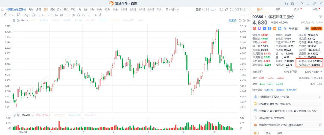The width and height of the screenshot is (324, 135).
Task: Choose the wave pattern drawing tool
Action: 26,15
